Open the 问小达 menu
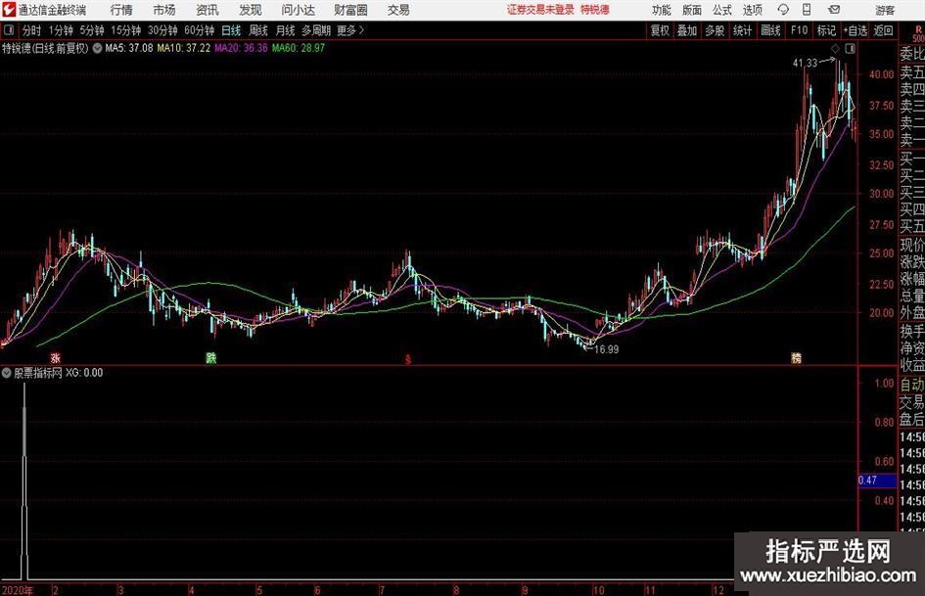The height and width of the screenshot is (596, 925). 299,10
